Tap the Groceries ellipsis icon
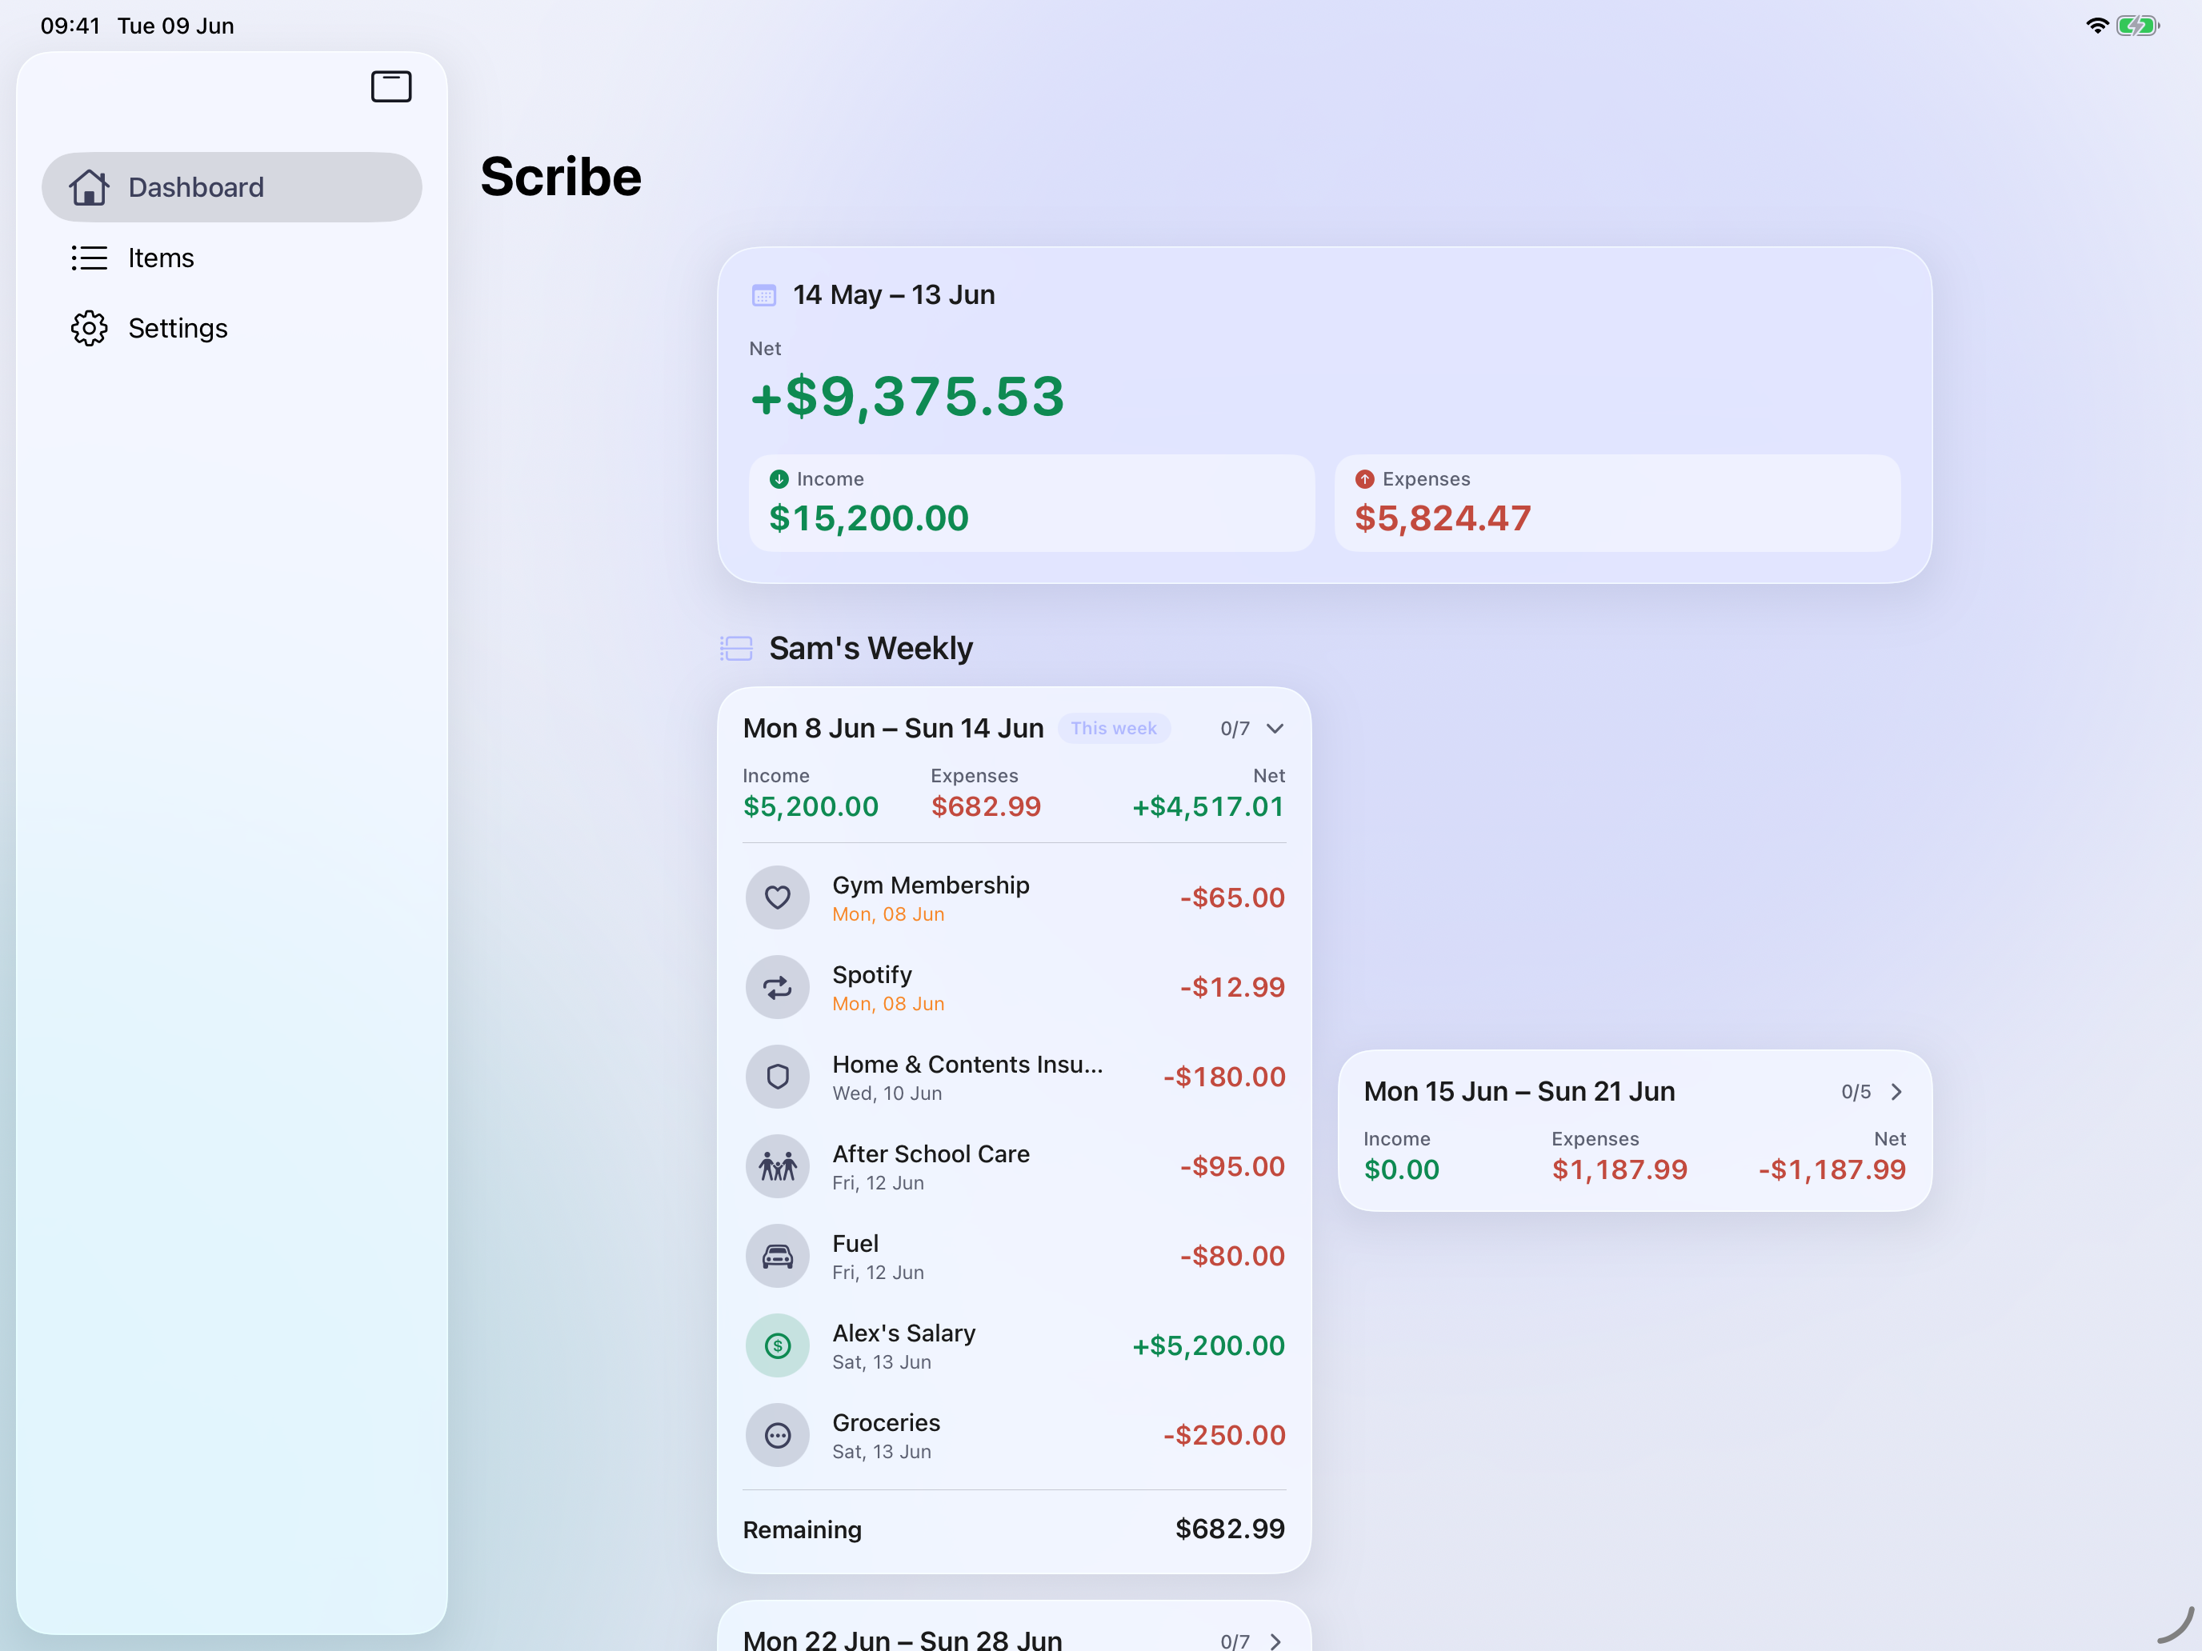Viewport: 2202px width, 1651px height. [x=778, y=1435]
